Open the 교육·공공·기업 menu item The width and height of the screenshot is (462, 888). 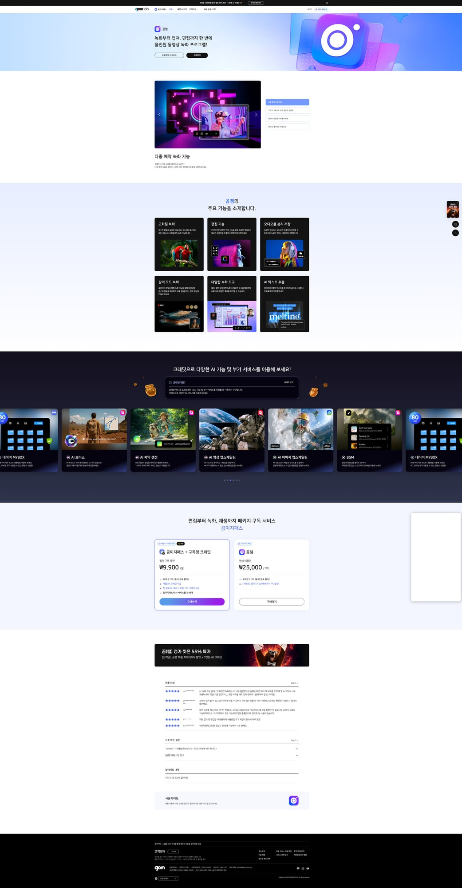209,9
